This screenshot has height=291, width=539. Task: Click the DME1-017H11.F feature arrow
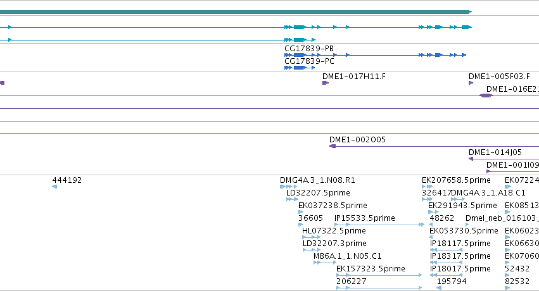[x=326, y=83]
